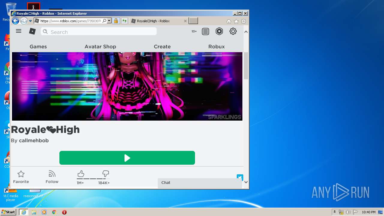Expand the address bar autocomplete dropdown
Image resolution: width=384 pixels, height=216 pixels.
pyautogui.click(x=109, y=21)
